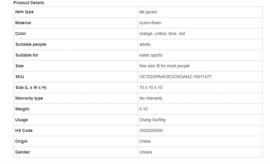The height and width of the screenshot is (164, 270).
Task: Select the 10 x 10 x 10 value
Action: point(151,88)
